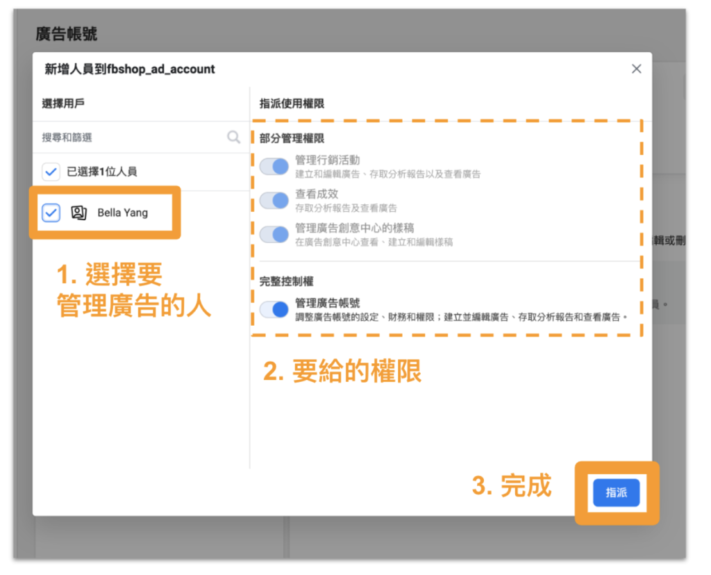Click the blue checkmark icon beside Bella Yang
This screenshot has height=575, width=711.
(51, 212)
